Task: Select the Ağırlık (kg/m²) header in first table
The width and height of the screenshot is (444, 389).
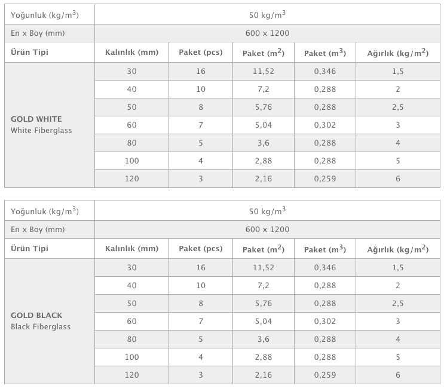Action: coord(398,53)
